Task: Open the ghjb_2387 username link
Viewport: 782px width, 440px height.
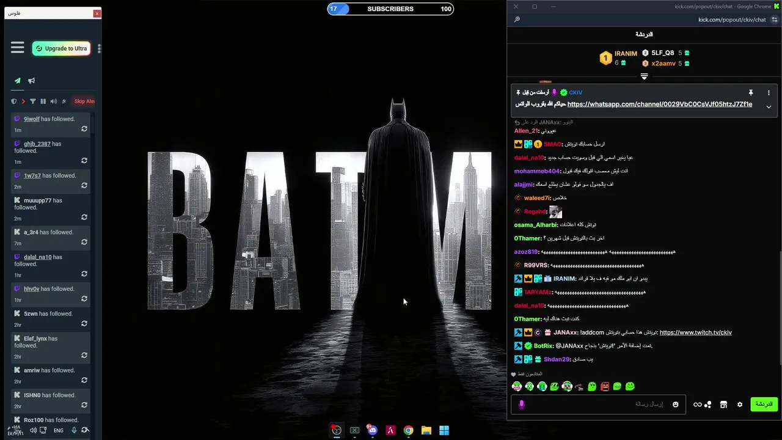Action: click(x=37, y=144)
